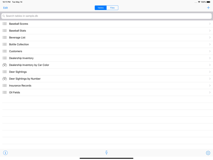Click the table icon beside Baseball Stats
The width and height of the screenshot is (213, 160).
(x=5, y=30)
